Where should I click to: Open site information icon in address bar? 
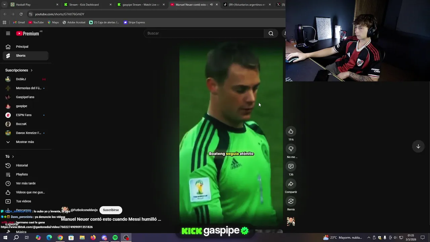(31, 14)
